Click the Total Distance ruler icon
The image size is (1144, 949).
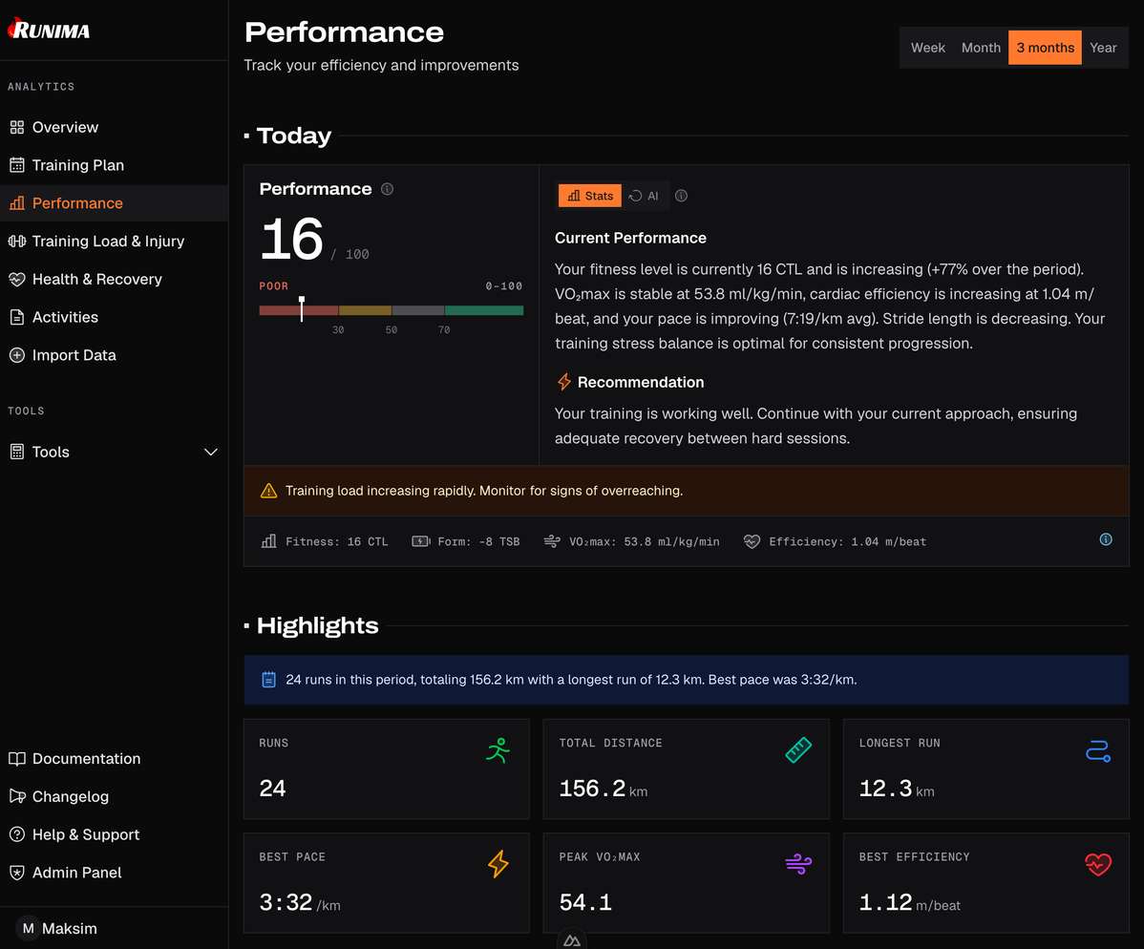798,749
